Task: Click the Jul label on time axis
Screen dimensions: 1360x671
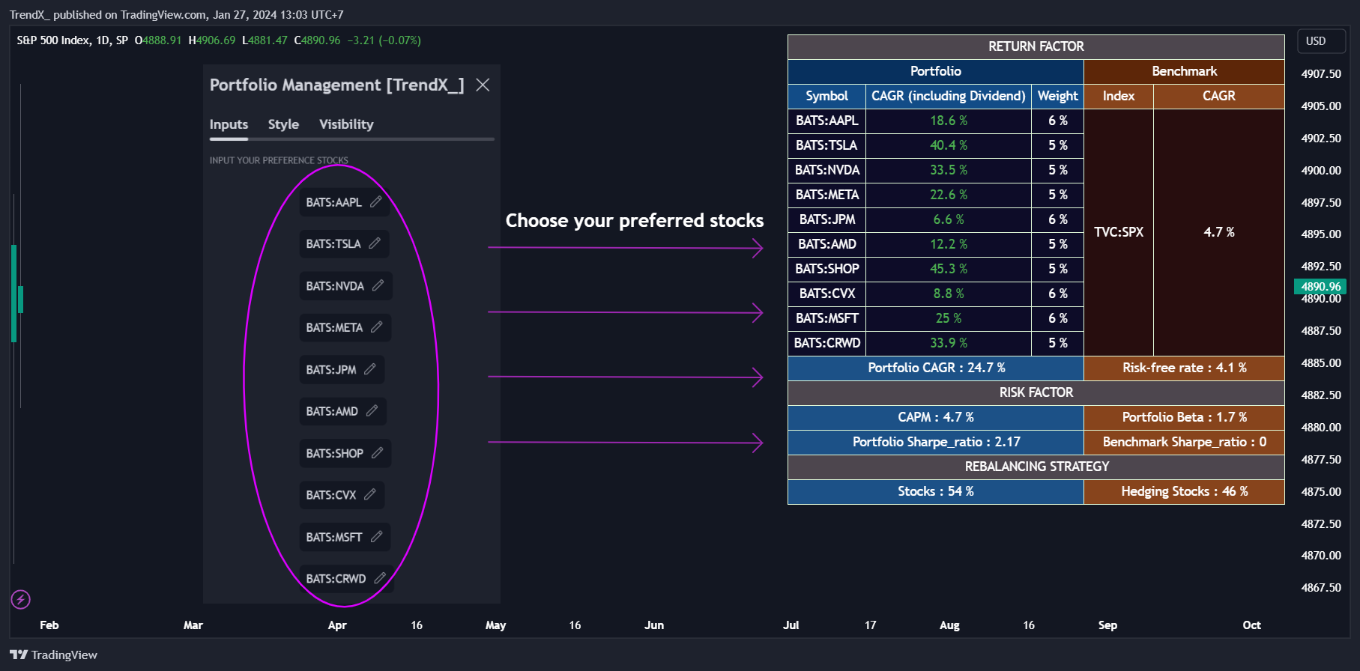Action: [791, 625]
